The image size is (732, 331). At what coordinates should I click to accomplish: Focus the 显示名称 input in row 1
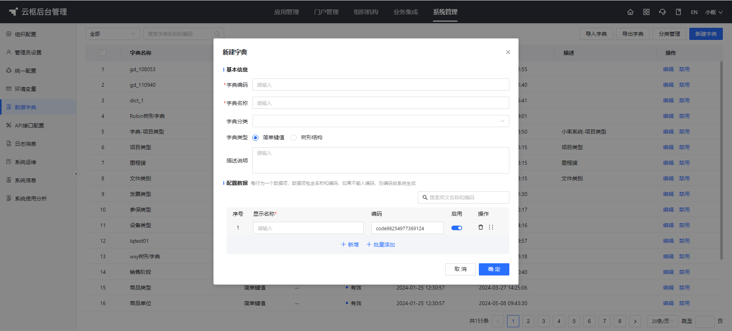click(308, 228)
